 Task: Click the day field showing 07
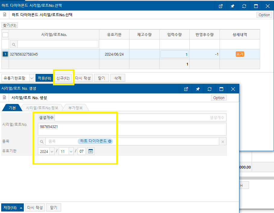[81, 151]
